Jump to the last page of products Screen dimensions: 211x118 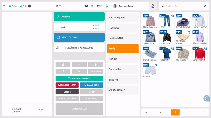[204, 112]
